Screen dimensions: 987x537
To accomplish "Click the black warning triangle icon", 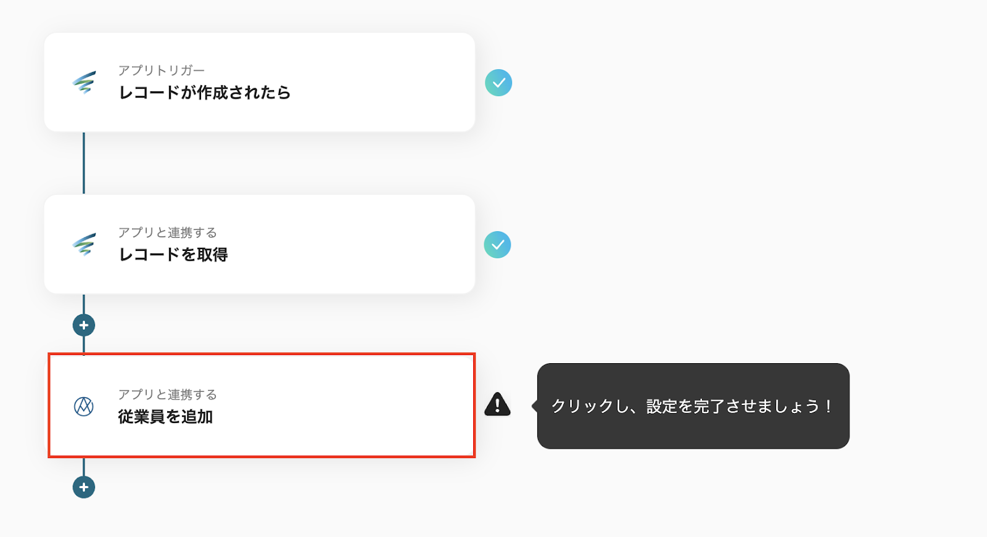I will coord(497,405).
